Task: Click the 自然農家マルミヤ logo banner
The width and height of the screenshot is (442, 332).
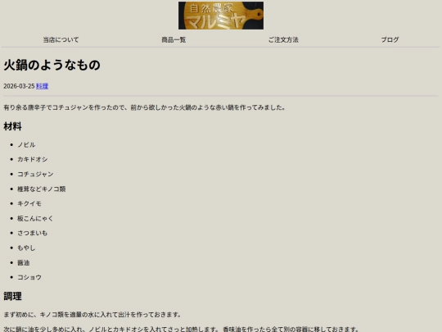Action: pyautogui.click(x=221, y=16)
